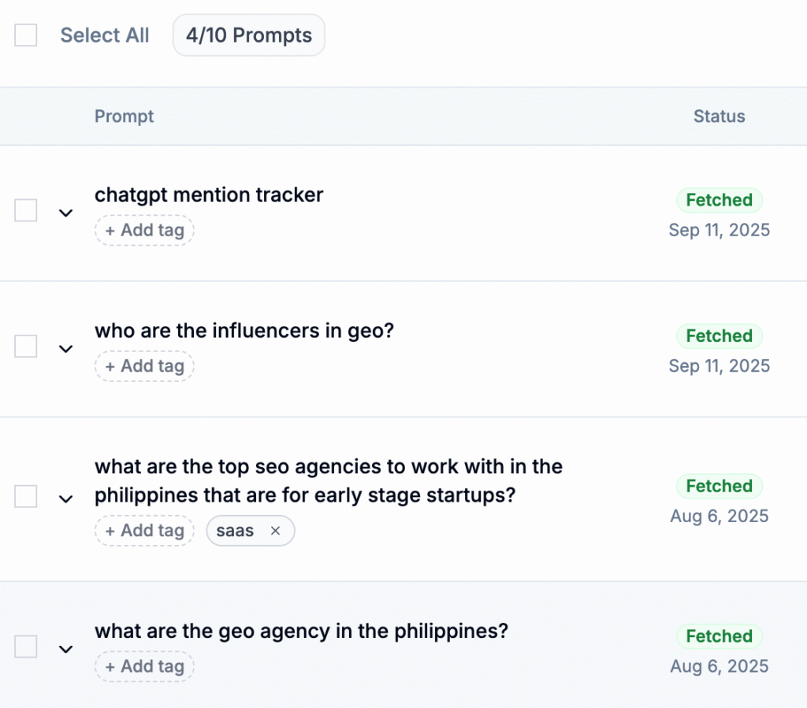
Task: Expand the chatgpt mention tracker row
Action: coord(66,213)
